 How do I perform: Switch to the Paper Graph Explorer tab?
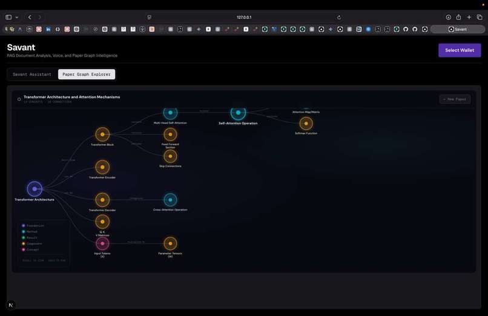[x=87, y=74]
